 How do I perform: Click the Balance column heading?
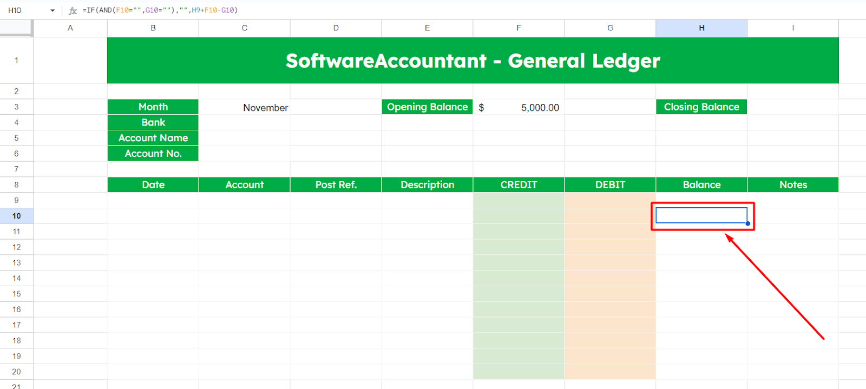tap(702, 184)
